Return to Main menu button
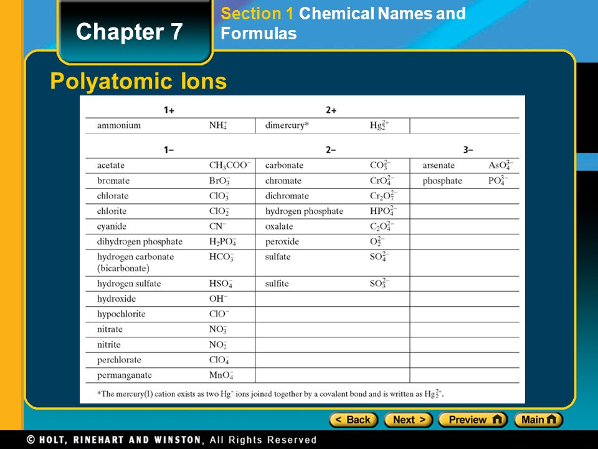This screenshot has width=598, height=449. point(538,420)
